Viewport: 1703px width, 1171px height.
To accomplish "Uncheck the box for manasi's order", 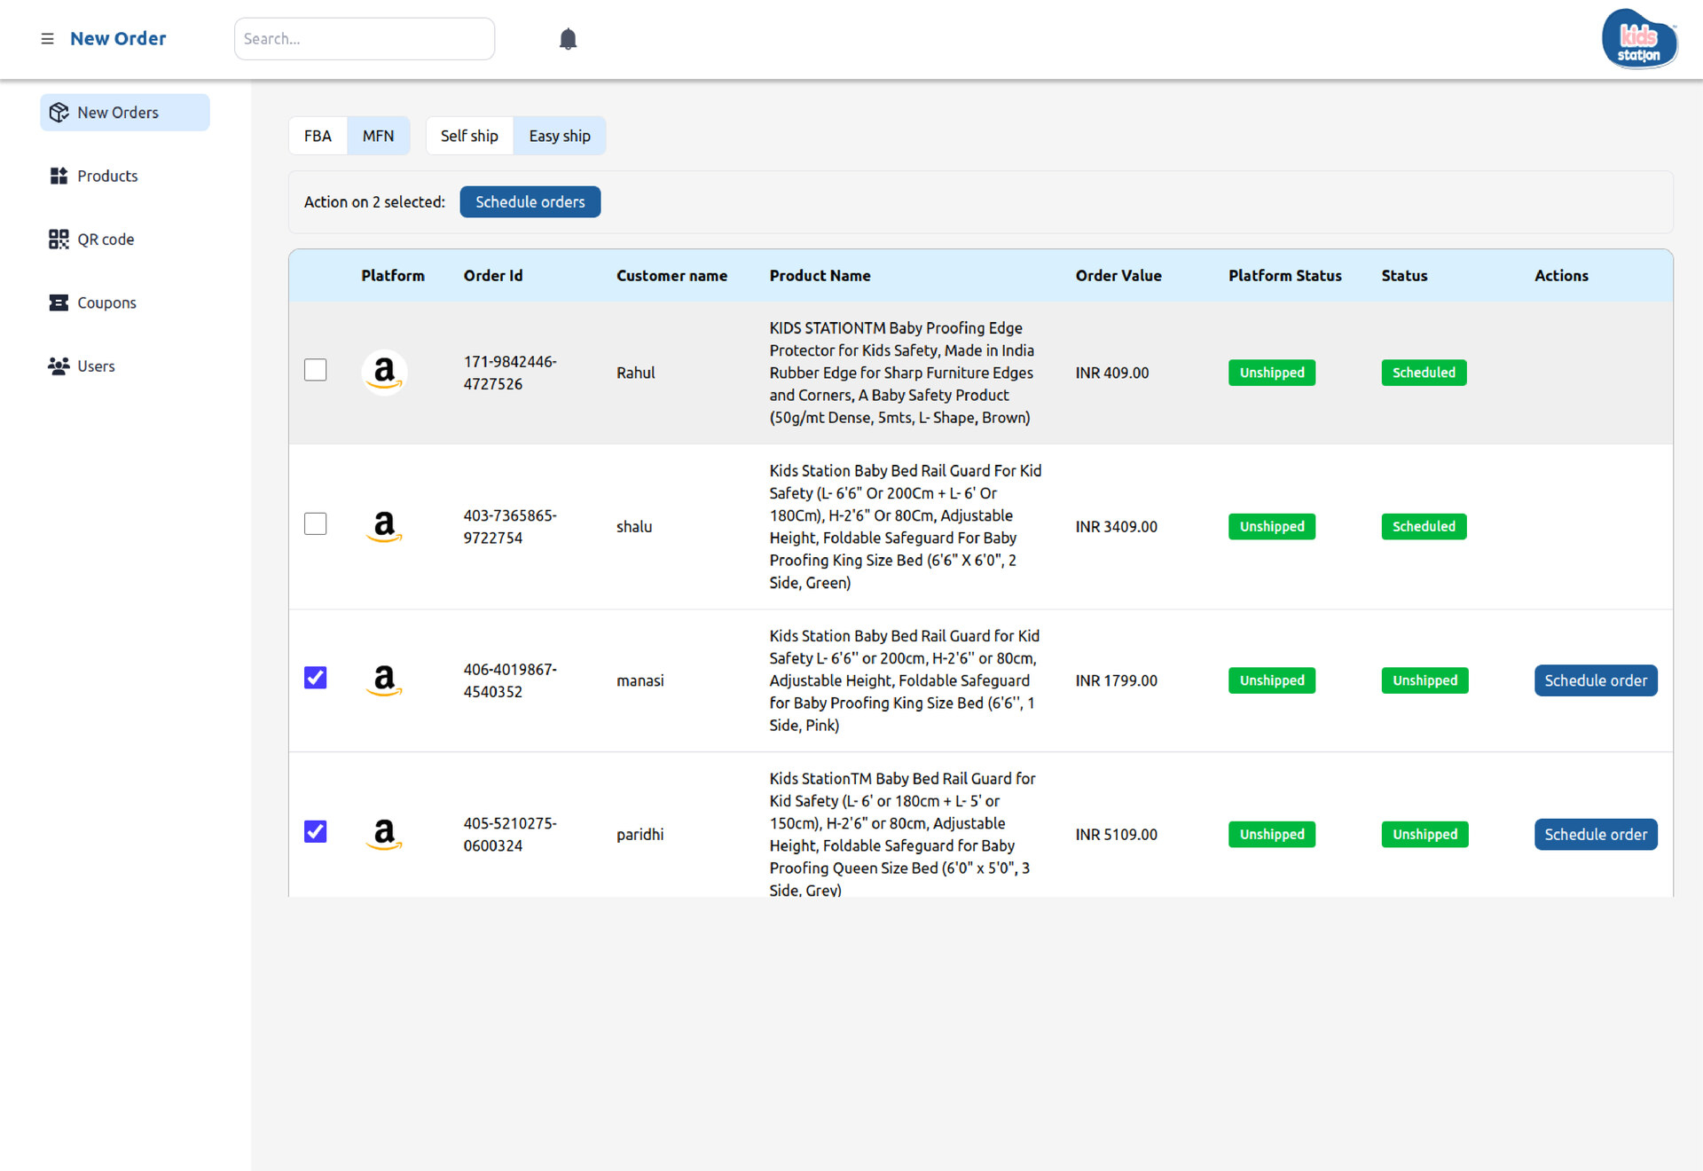I will click(316, 678).
